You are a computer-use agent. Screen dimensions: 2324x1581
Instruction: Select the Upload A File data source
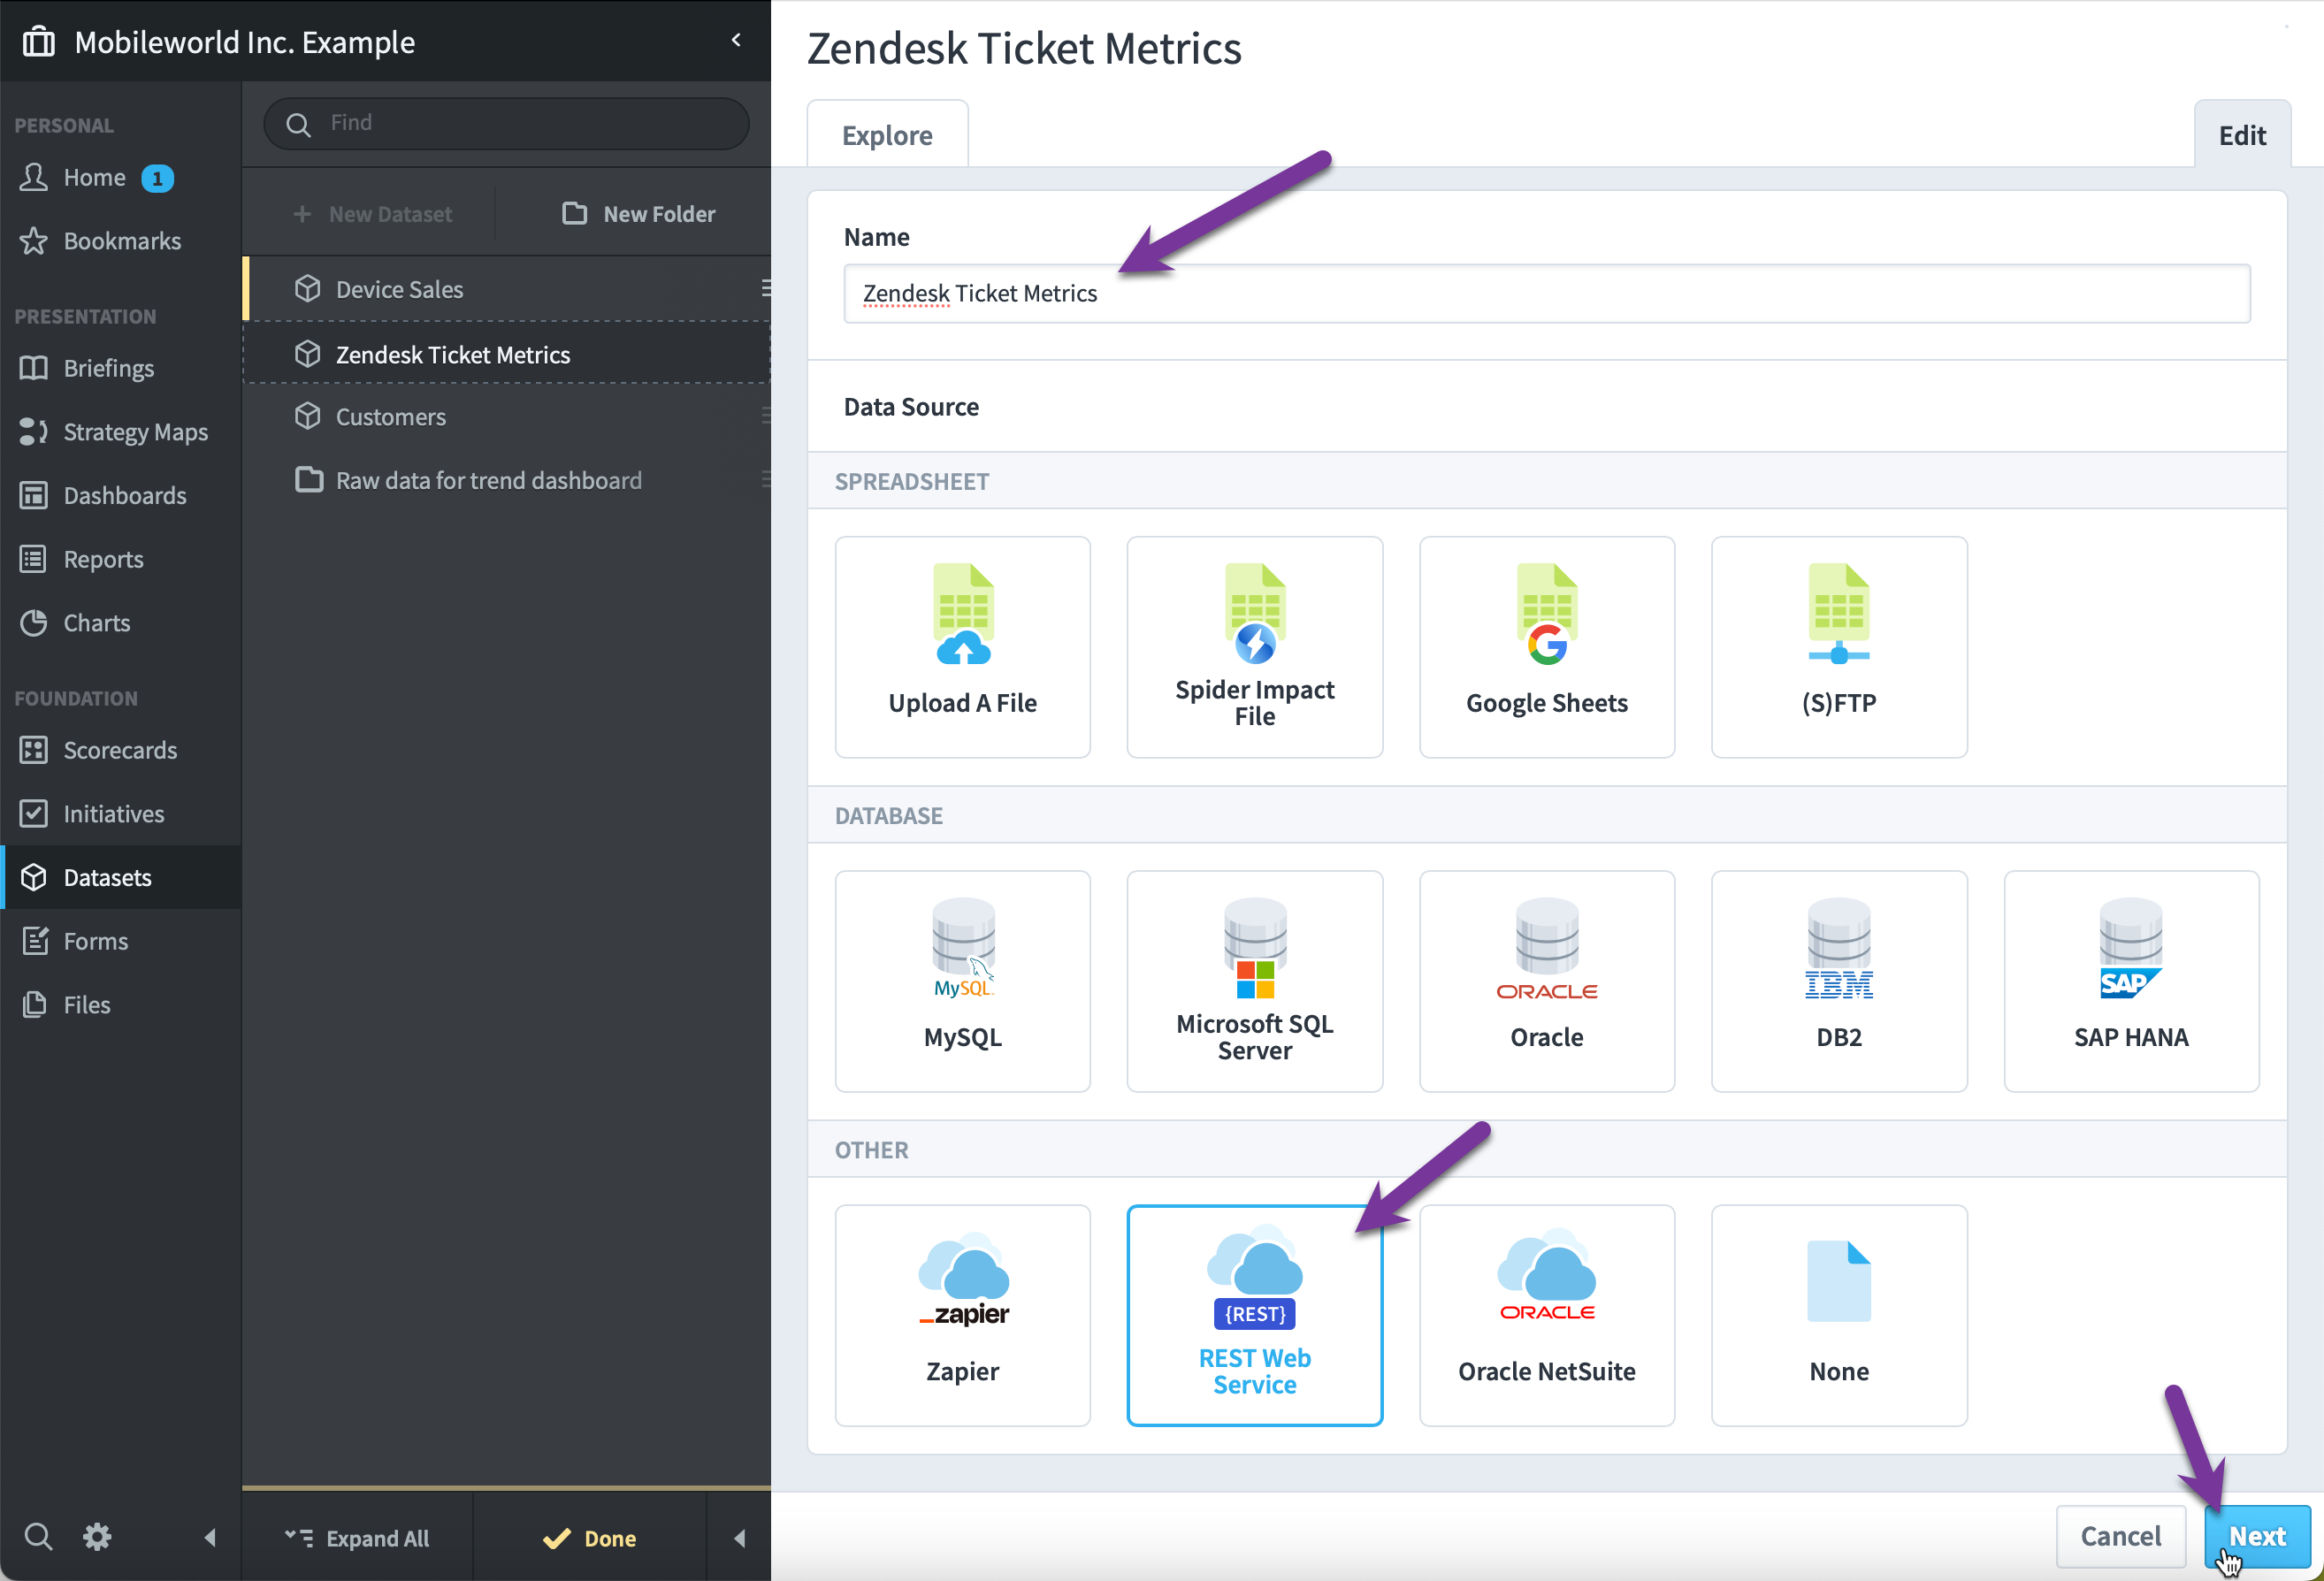coord(962,646)
